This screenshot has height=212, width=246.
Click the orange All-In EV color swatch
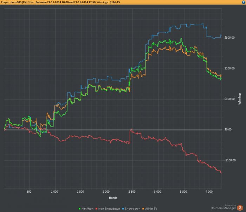143,209
